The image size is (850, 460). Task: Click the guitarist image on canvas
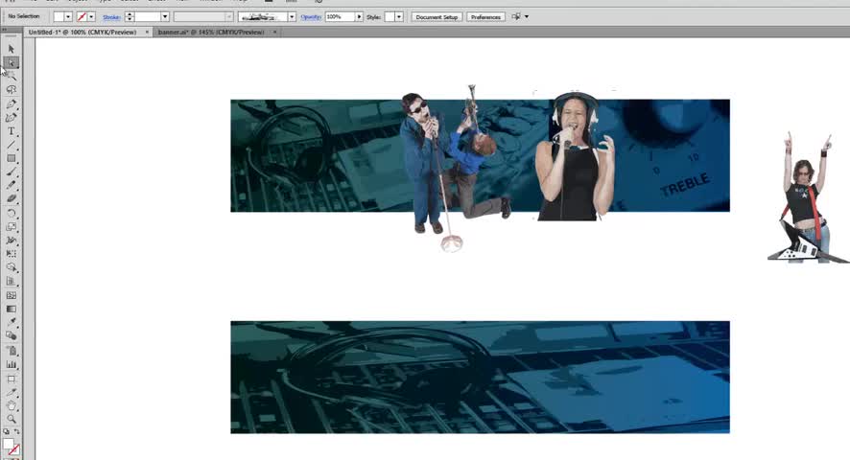click(x=806, y=198)
